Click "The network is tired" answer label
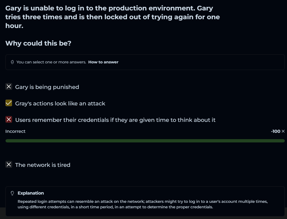The image size is (287, 219). click(43, 165)
